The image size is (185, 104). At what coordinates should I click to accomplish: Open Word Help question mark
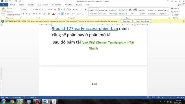coord(168,1)
